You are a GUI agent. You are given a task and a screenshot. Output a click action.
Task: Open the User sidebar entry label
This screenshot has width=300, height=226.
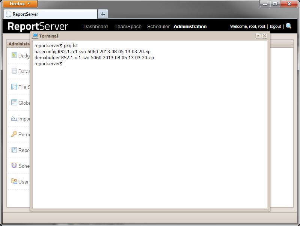click(24, 182)
